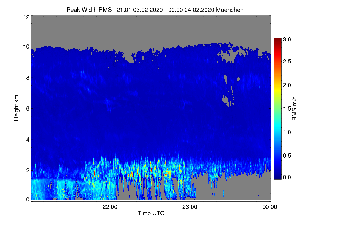Click the 'Muenchen' location label in title
Screen dimensions: 356x237
[230, 10]
